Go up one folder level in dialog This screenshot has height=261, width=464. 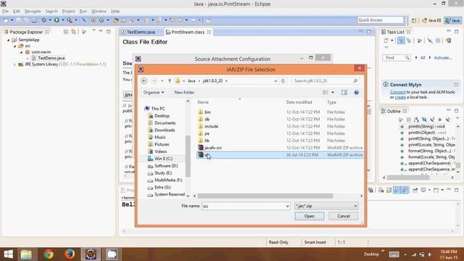(170, 80)
